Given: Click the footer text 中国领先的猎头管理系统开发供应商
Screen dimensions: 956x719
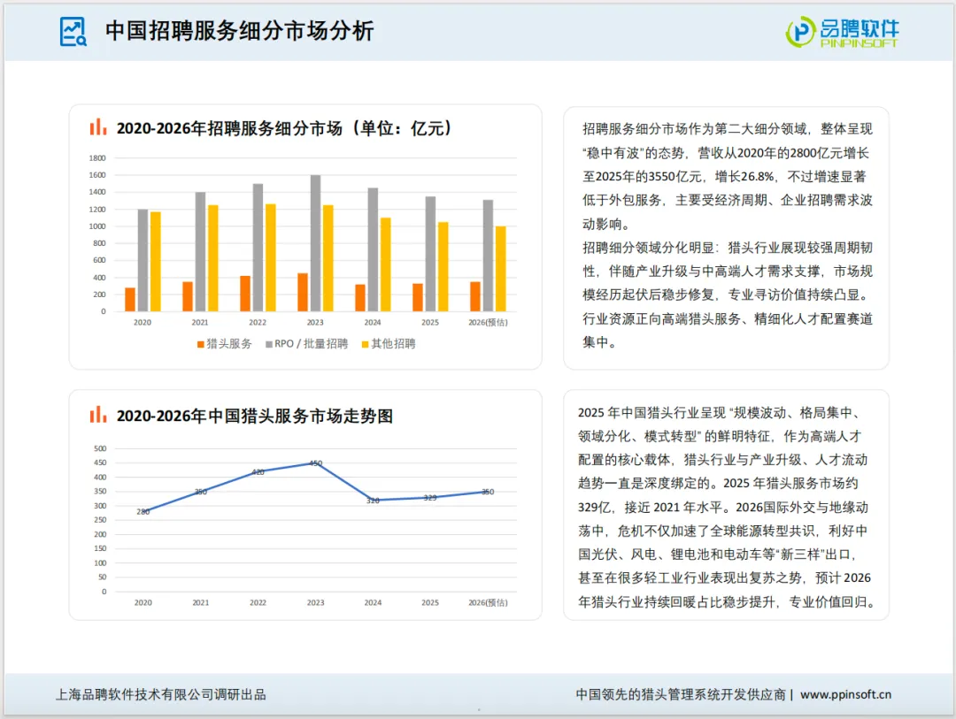Looking at the screenshot, I should coord(681,694).
